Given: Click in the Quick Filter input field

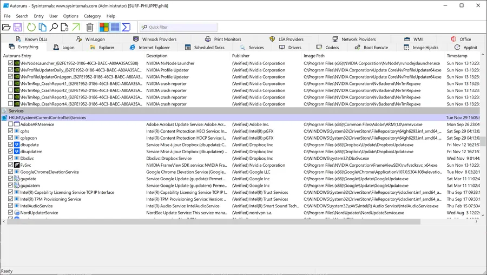Looking at the screenshot, I should click(x=179, y=27).
